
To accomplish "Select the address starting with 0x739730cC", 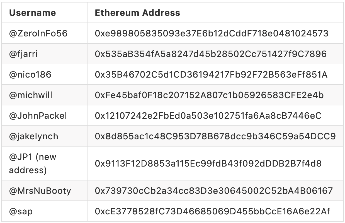I will (214, 191).
